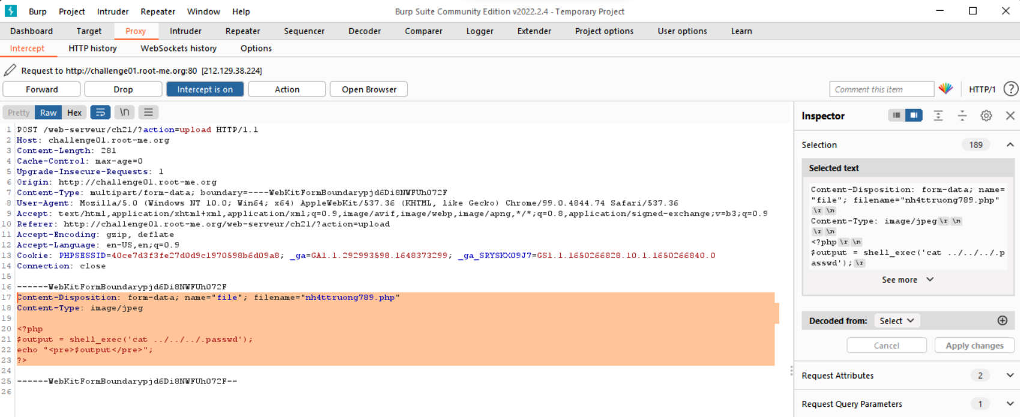Open the Extender tab
This screenshot has width=1020, height=417.
pos(534,31)
